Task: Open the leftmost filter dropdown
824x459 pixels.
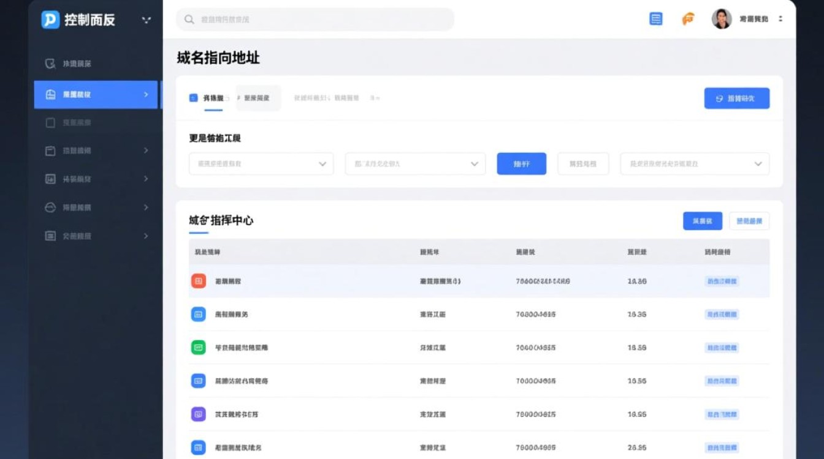Action: coord(261,163)
